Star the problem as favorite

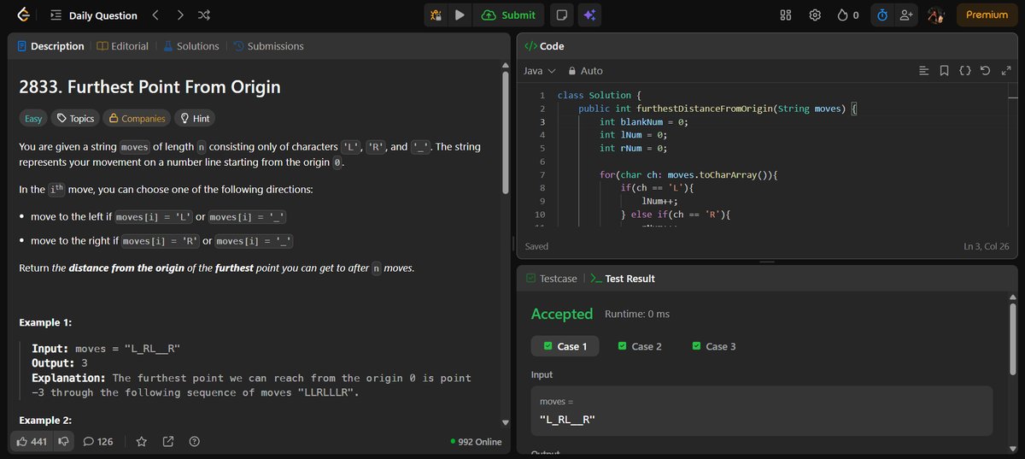[x=141, y=442]
